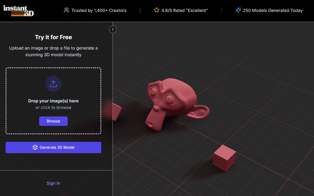This screenshot has width=314, height=196.
Task: Click the "or click to browse" text
Action: [53, 107]
